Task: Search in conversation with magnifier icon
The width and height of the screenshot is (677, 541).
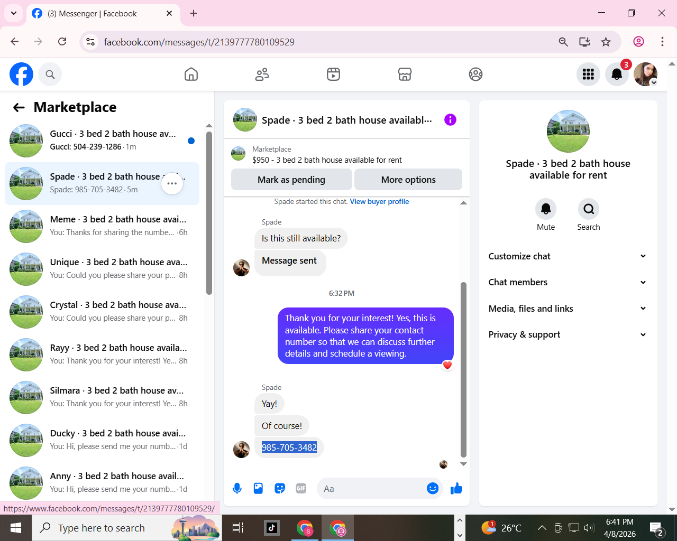Action: 589,209
